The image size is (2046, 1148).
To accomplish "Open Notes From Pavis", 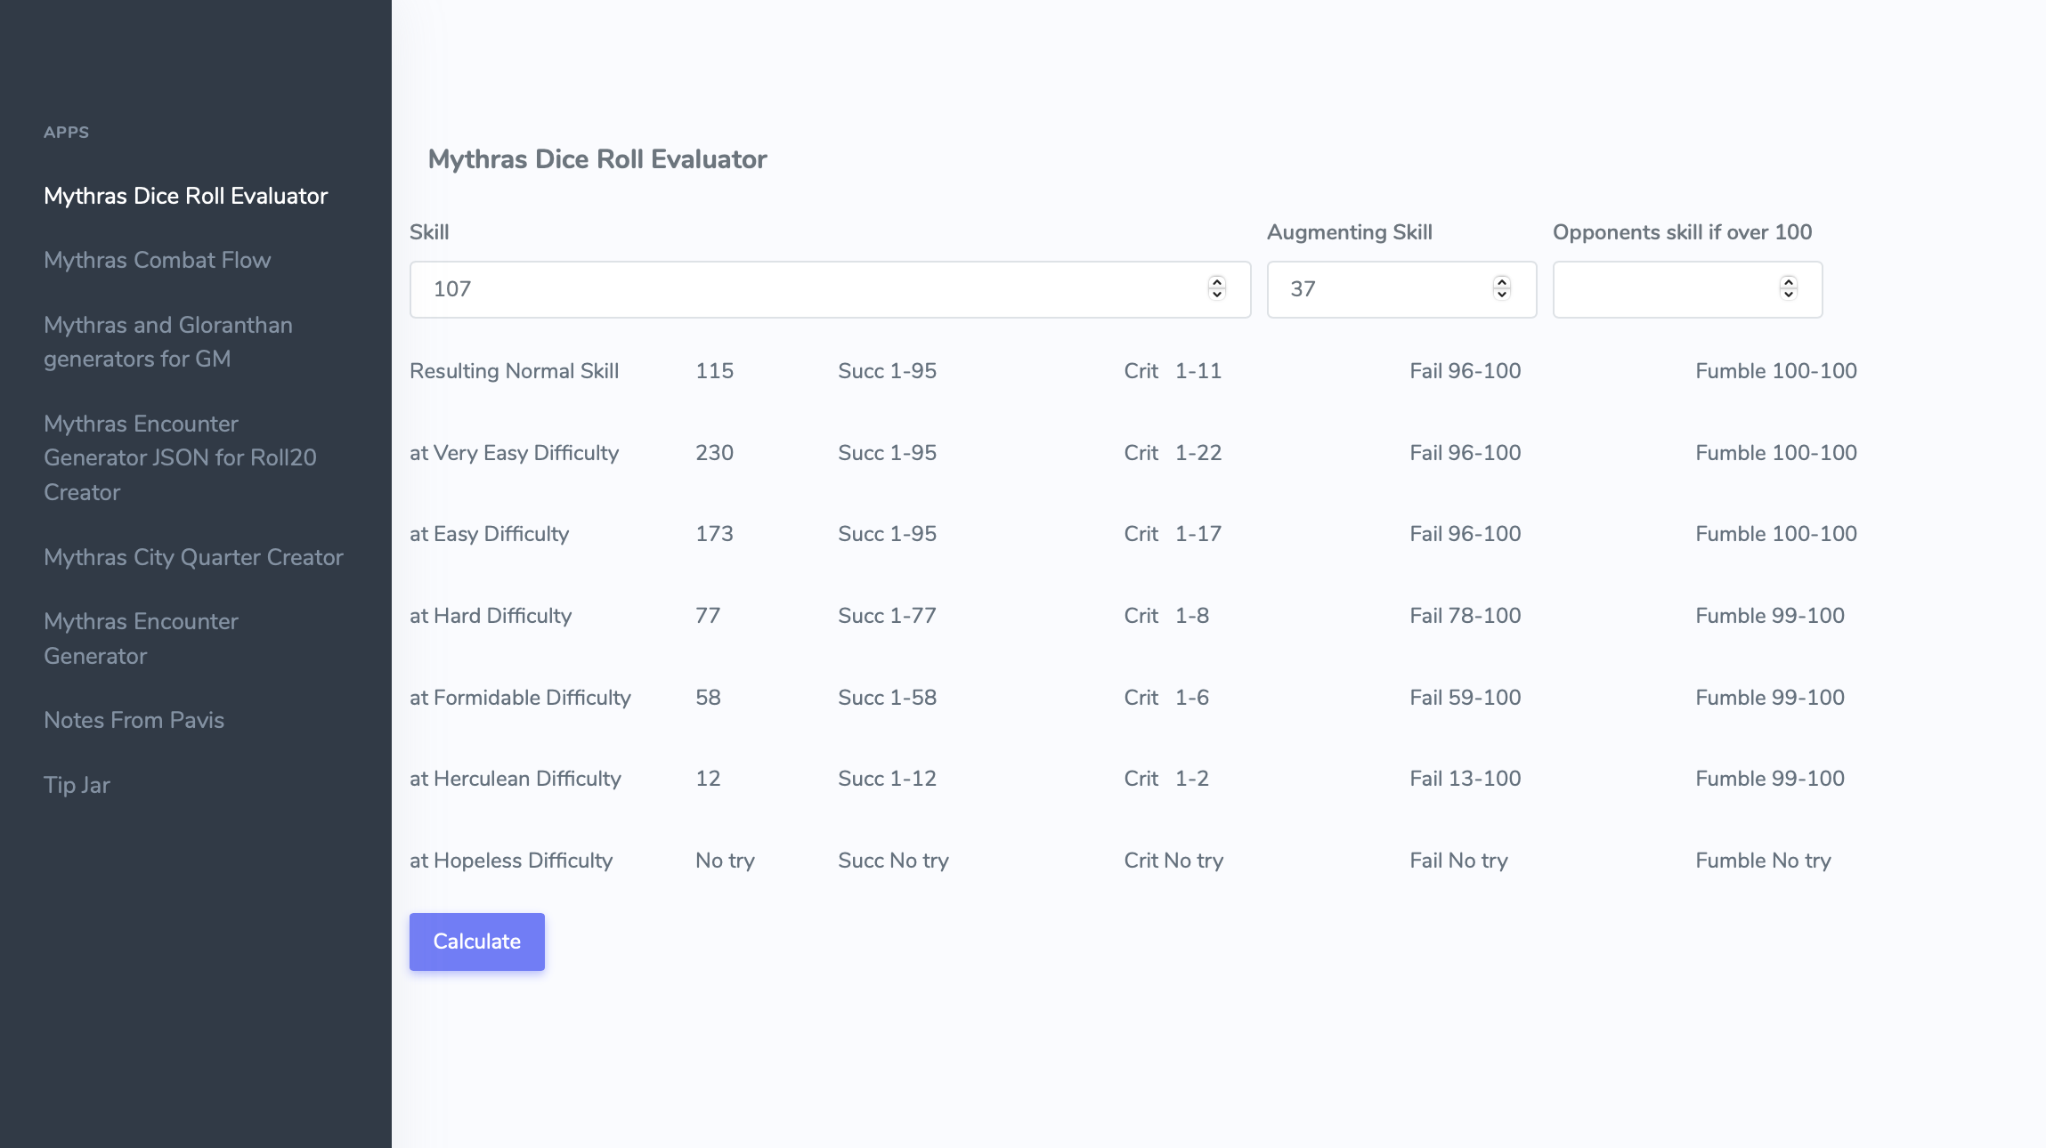I will (x=134, y=720).
